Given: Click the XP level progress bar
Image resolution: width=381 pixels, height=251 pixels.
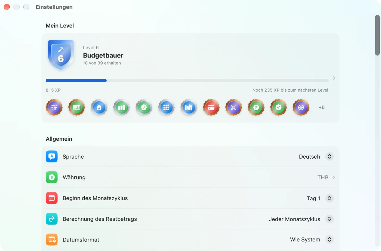Looking at the screenshot, I should pos(187,81).
